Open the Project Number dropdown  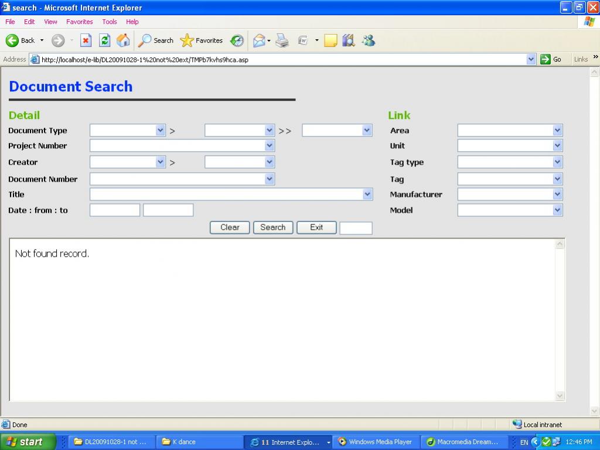270,146
